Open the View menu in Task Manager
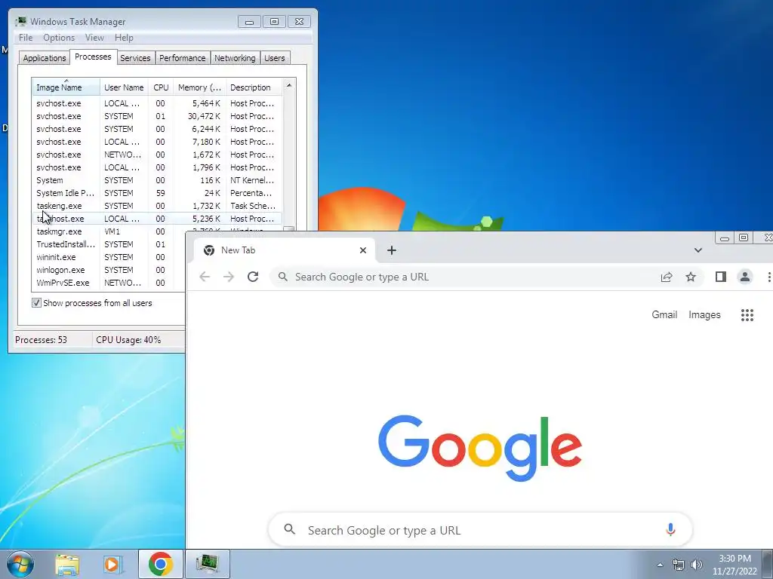This screenshot has width=773, height=579. pos(94,38)
